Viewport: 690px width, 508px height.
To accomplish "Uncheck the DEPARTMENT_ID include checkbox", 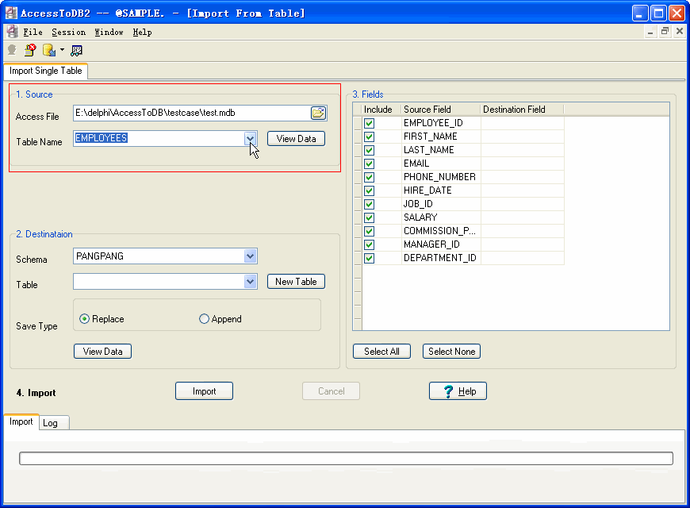I will [x=370, y=258].
